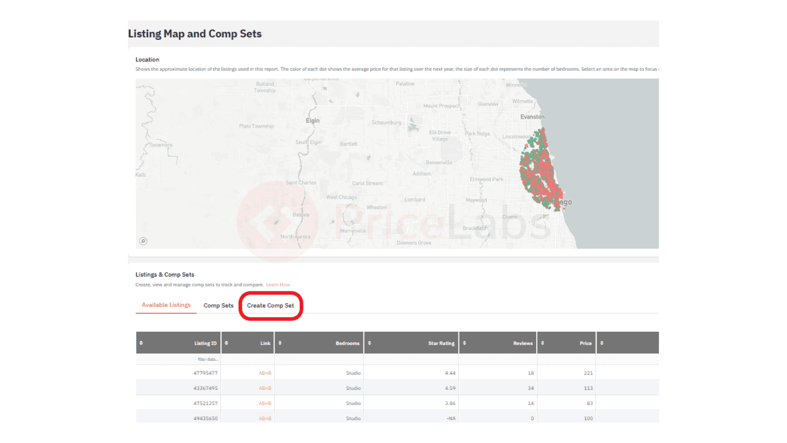
Task: Sort by Bedrooms column arrows
Action: coord(280,343)
